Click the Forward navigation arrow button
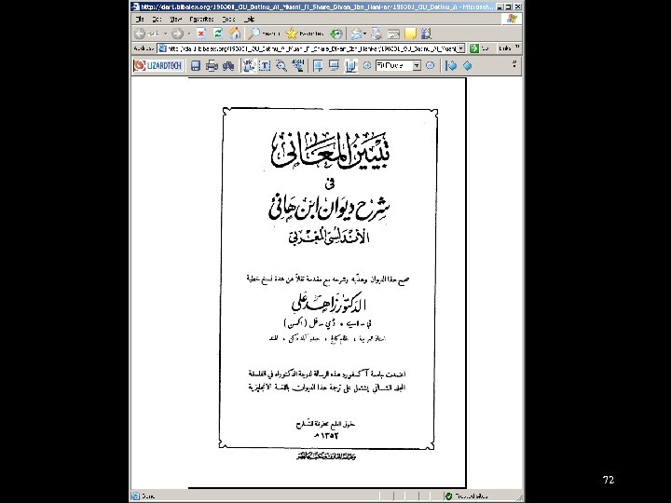This screenshot has width=671, height=503. 177,34
